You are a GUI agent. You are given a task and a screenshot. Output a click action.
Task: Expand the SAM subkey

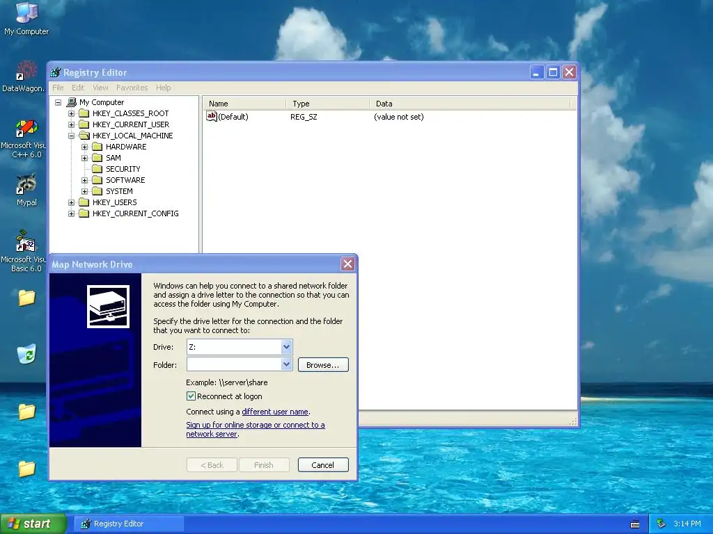(84, 158)
